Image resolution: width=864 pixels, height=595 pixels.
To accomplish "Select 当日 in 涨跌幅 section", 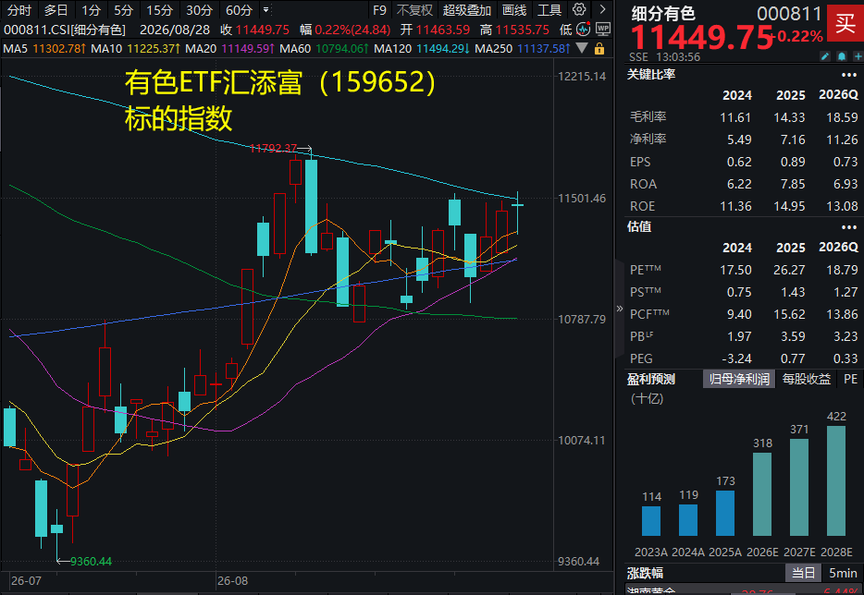I will (803, 573).
